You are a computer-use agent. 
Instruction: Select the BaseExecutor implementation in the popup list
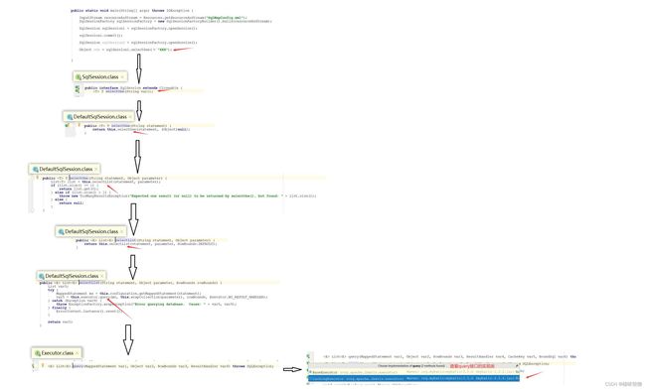(x=413, y=372)
